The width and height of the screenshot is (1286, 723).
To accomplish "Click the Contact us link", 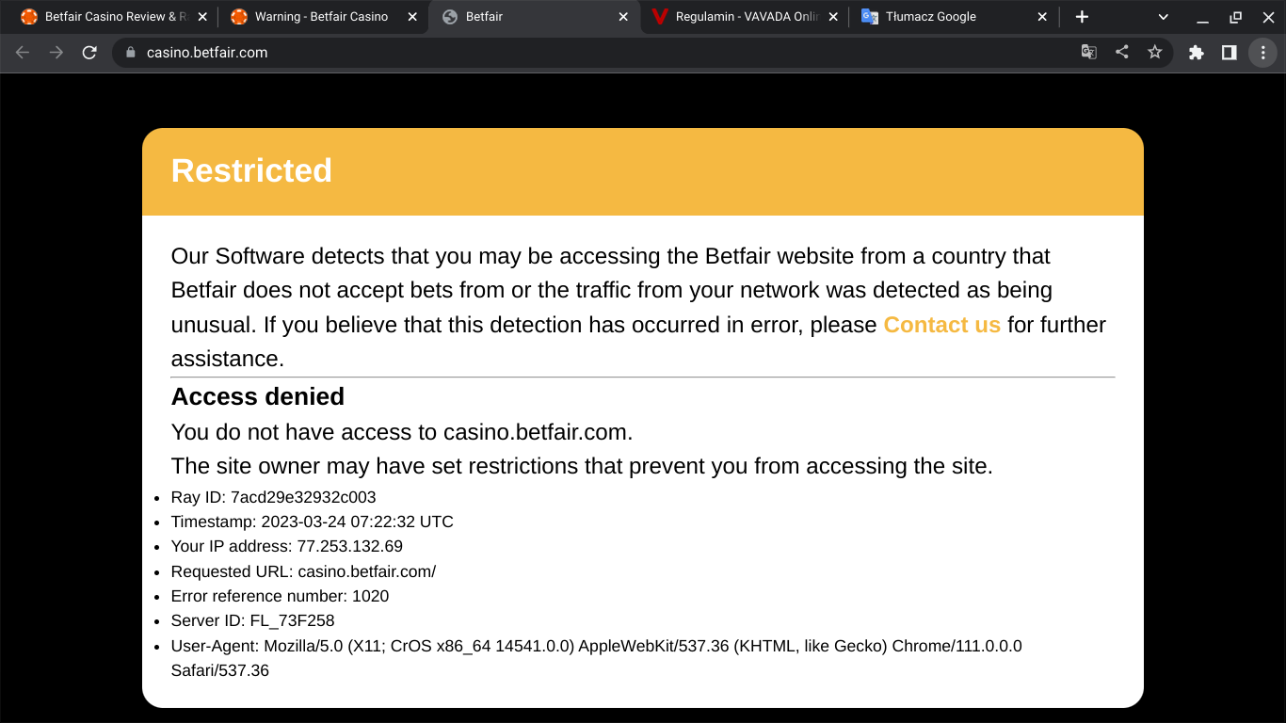I will (941, 325).
